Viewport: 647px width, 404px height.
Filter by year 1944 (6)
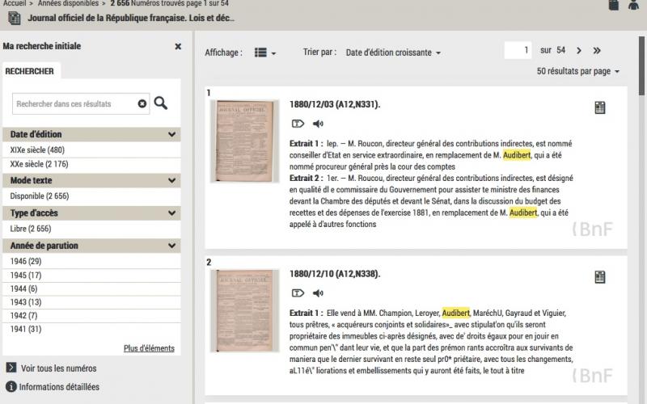click(x=23, y=289)
